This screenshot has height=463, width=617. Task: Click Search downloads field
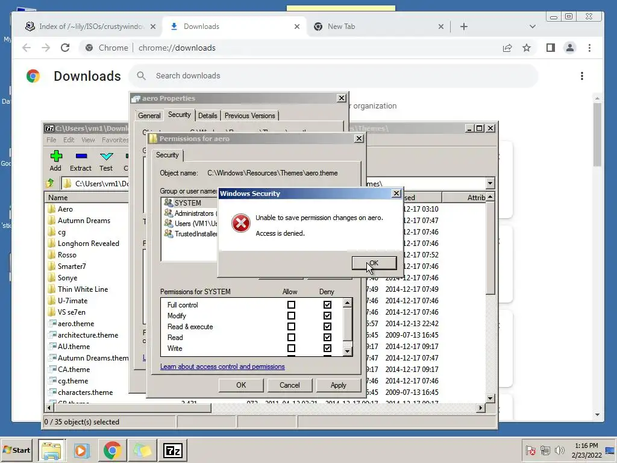pos(333,75)
